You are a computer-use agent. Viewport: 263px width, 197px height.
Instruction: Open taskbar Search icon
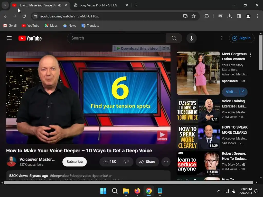[x=115, y=191]
